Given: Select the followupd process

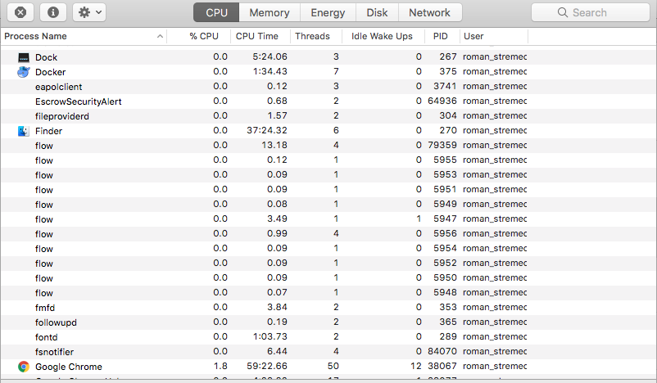Looking at the screenshot, I should point(56,322).
